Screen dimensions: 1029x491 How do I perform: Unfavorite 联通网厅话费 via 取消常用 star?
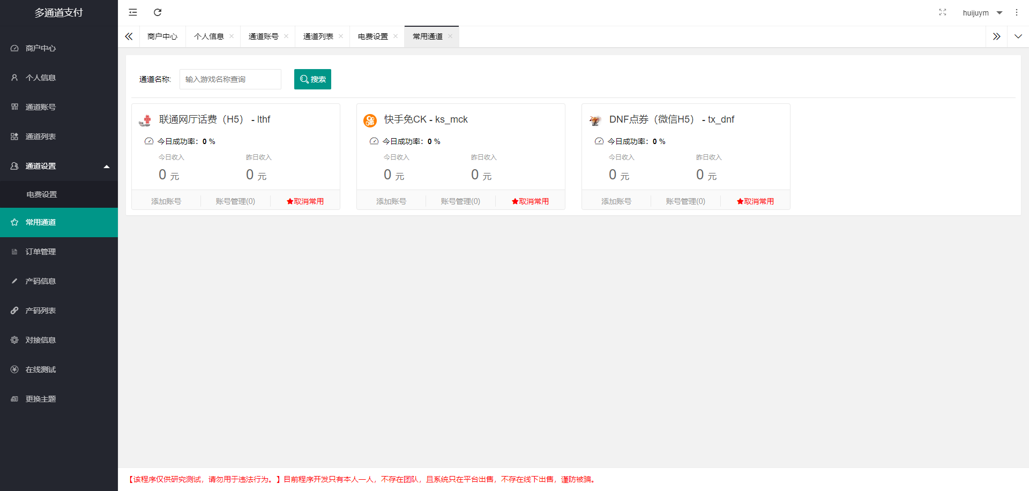(305, 201)
